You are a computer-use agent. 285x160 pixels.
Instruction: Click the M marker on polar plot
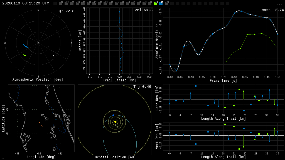point(54,56)
